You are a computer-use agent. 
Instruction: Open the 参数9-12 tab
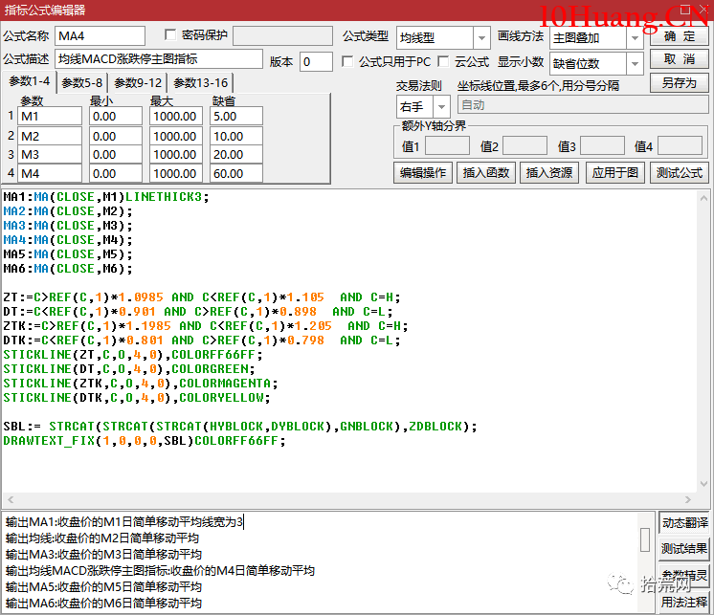pos(138,83)
